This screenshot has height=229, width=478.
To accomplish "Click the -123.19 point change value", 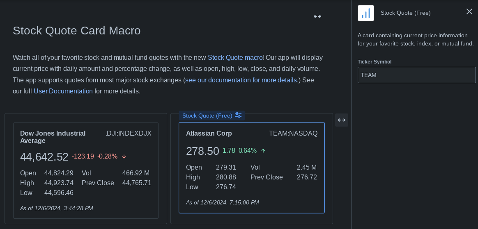I will 83,156.
